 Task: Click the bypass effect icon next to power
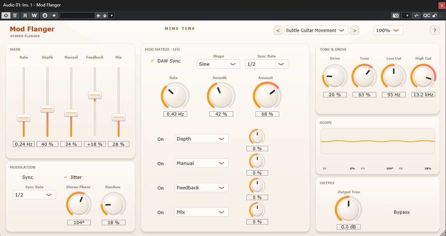[x=15, y=15]
